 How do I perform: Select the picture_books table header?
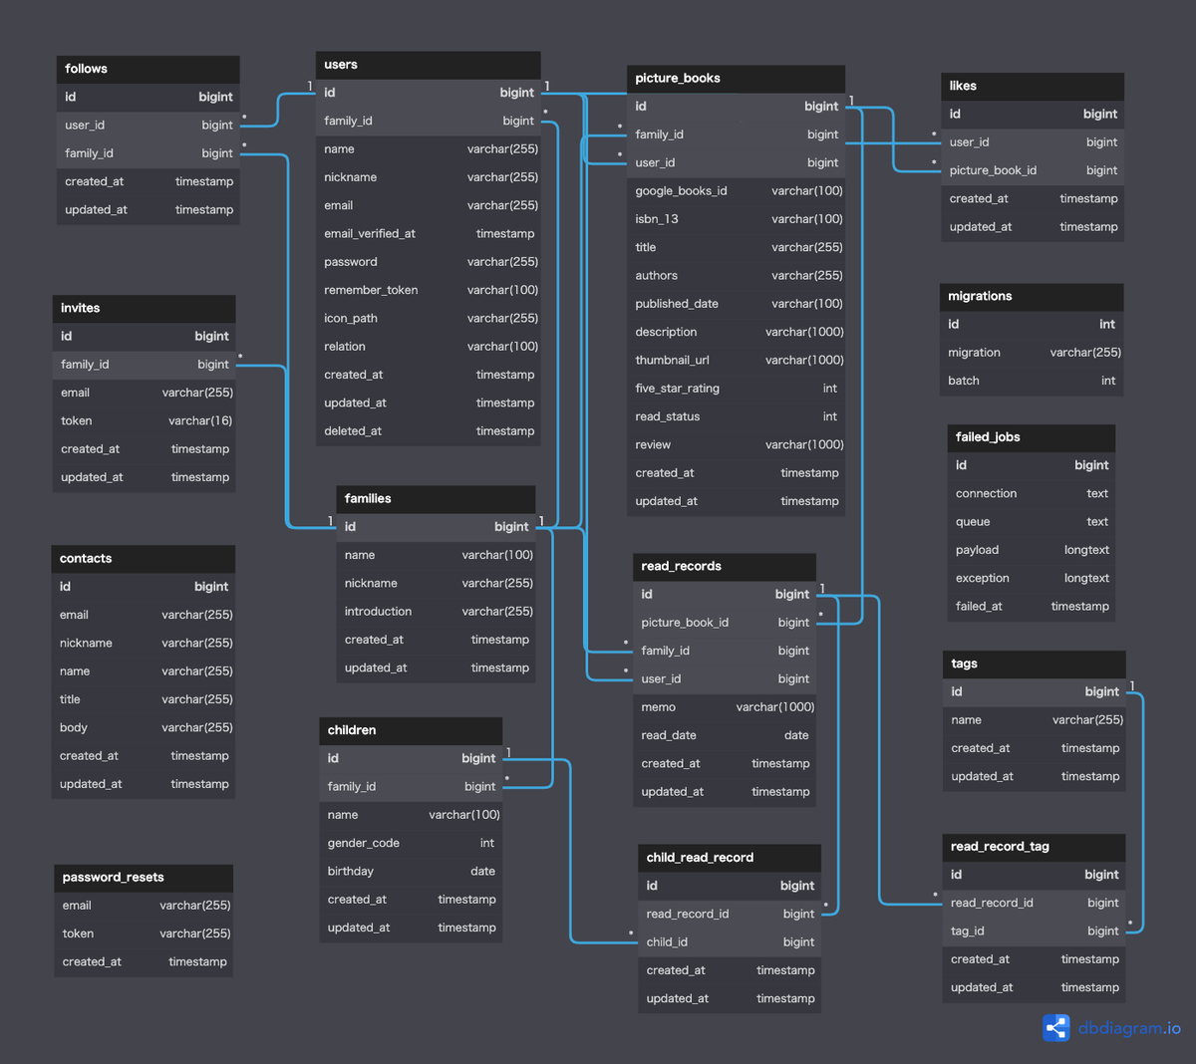pos(736,78)
